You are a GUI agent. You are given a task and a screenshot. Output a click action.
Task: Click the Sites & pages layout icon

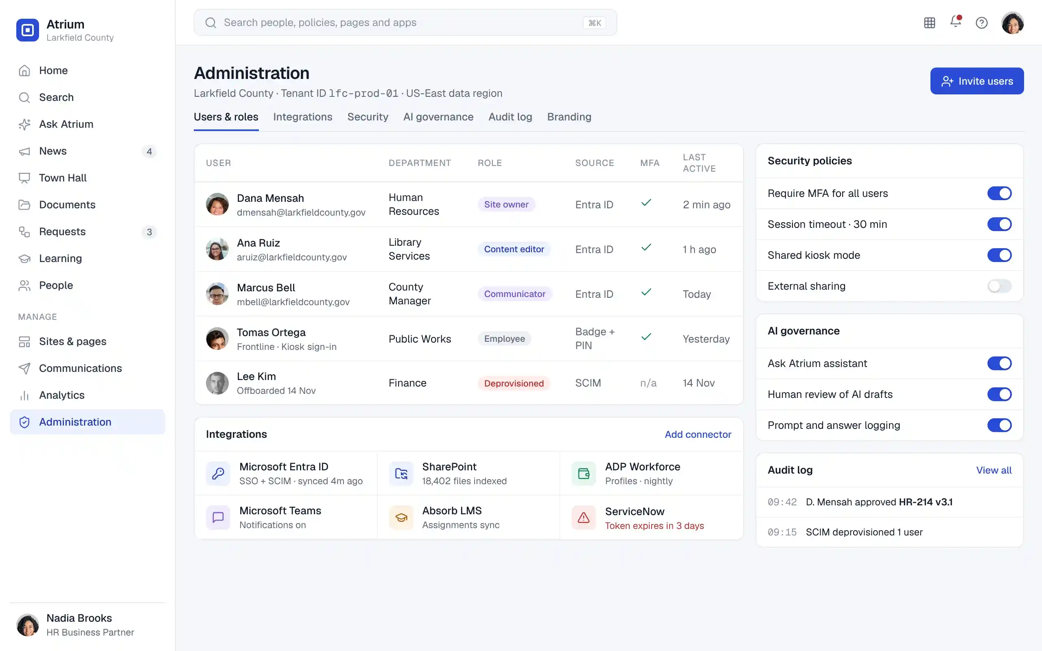tap(24, 342)
